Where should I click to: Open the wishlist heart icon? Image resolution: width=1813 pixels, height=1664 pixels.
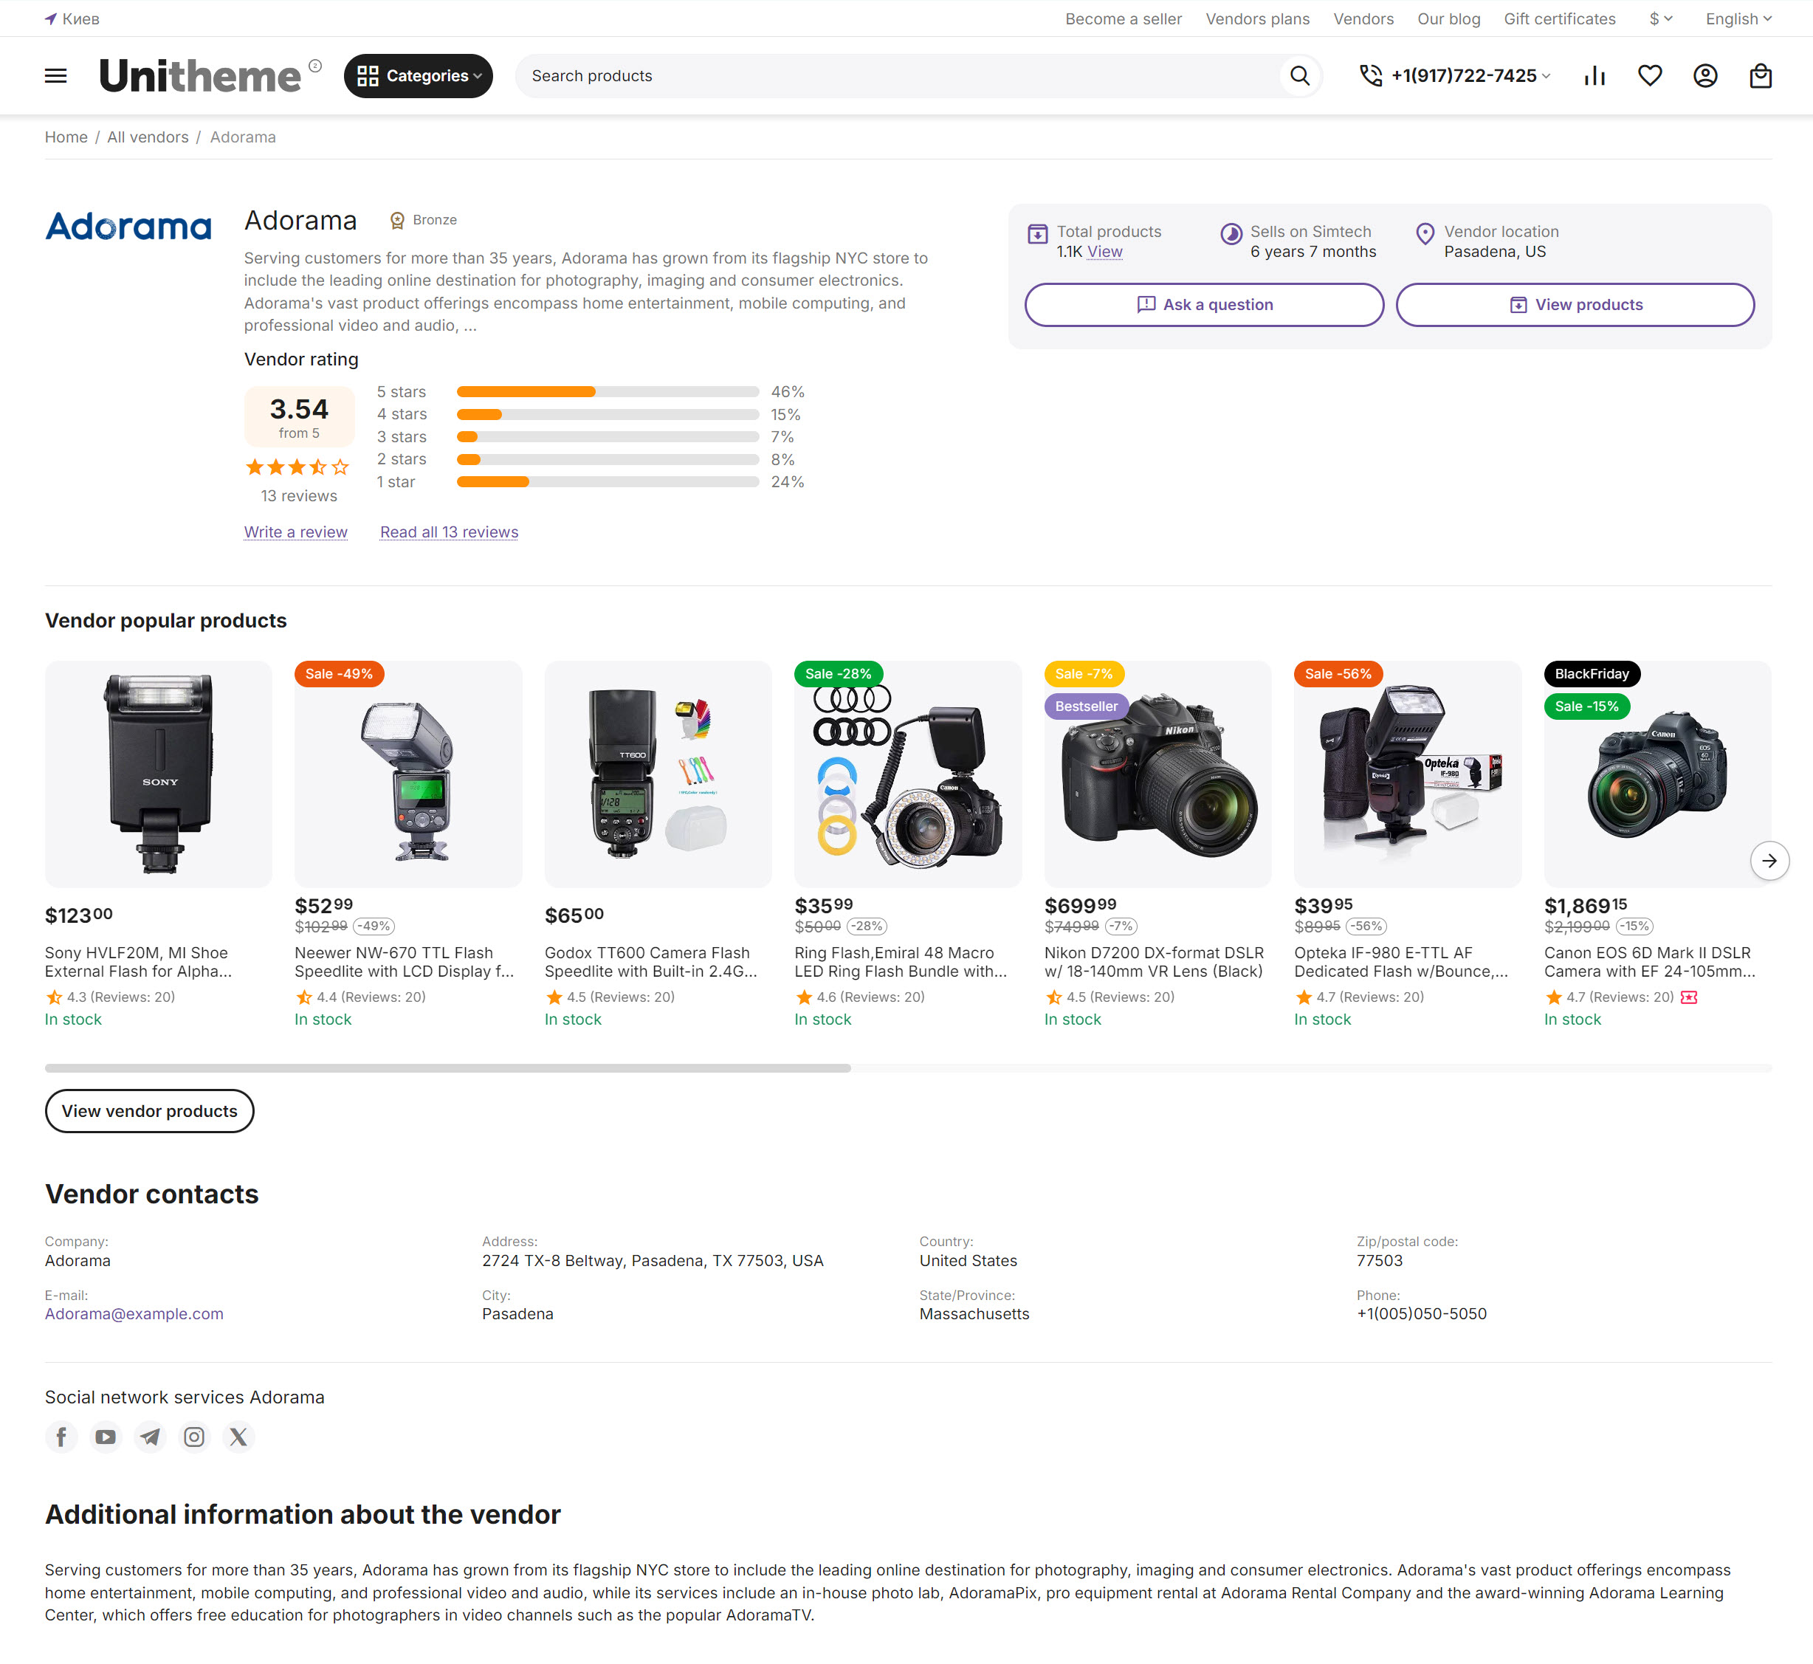tap(1651, 75)
